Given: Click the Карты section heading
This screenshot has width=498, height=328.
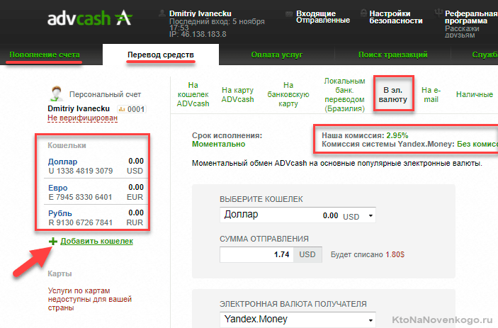Looking at the screenshot, I should (x=60, y=273).
